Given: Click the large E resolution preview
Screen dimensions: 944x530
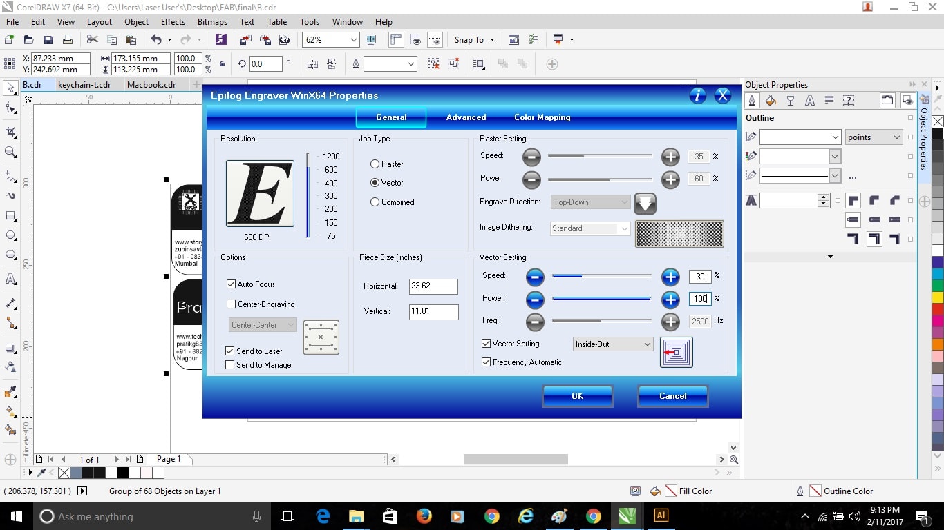Looking at the screenshot, I should click(x=260, y=193).
